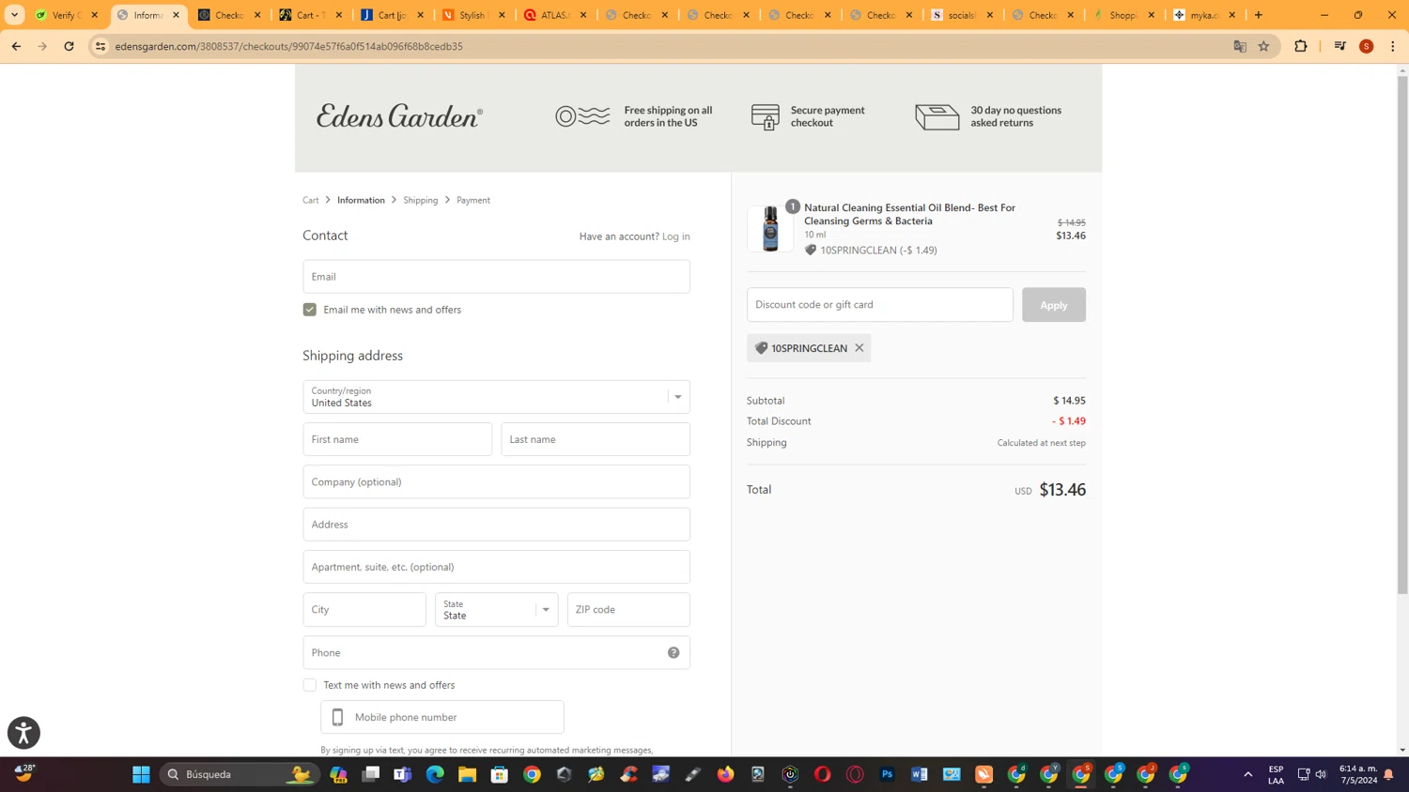Show hidden icons in system tray
1409x792 pixels.
(x=1248, y=774)
